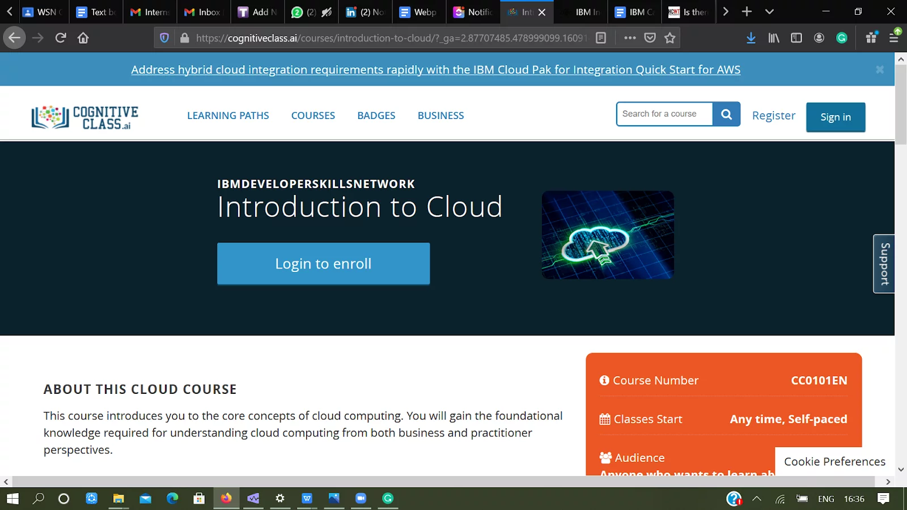Open the 16:36 clock in the tray
This screenshot has width=907, height=510.
(854, 499)
